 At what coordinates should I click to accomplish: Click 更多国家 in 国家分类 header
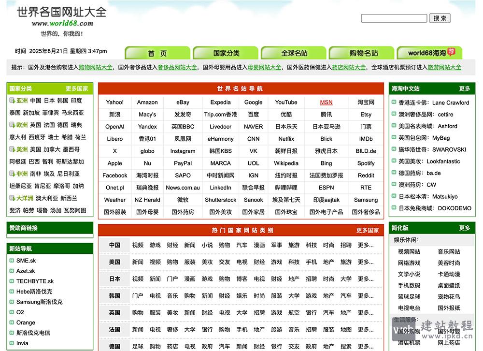click(x=77, y=88)
